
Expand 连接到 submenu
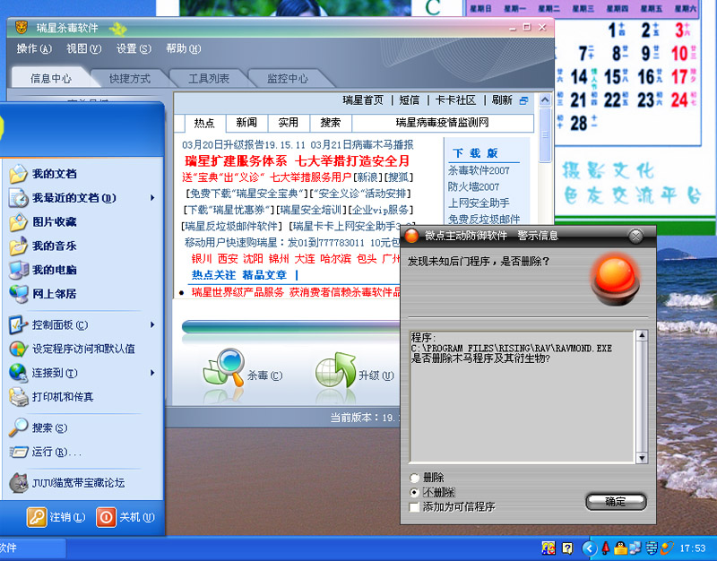click(x=152, y=373)
